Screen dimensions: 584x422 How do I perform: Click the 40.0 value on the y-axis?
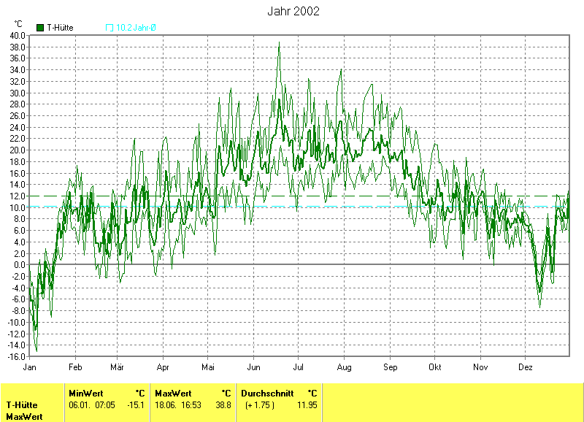pos(18,35)
